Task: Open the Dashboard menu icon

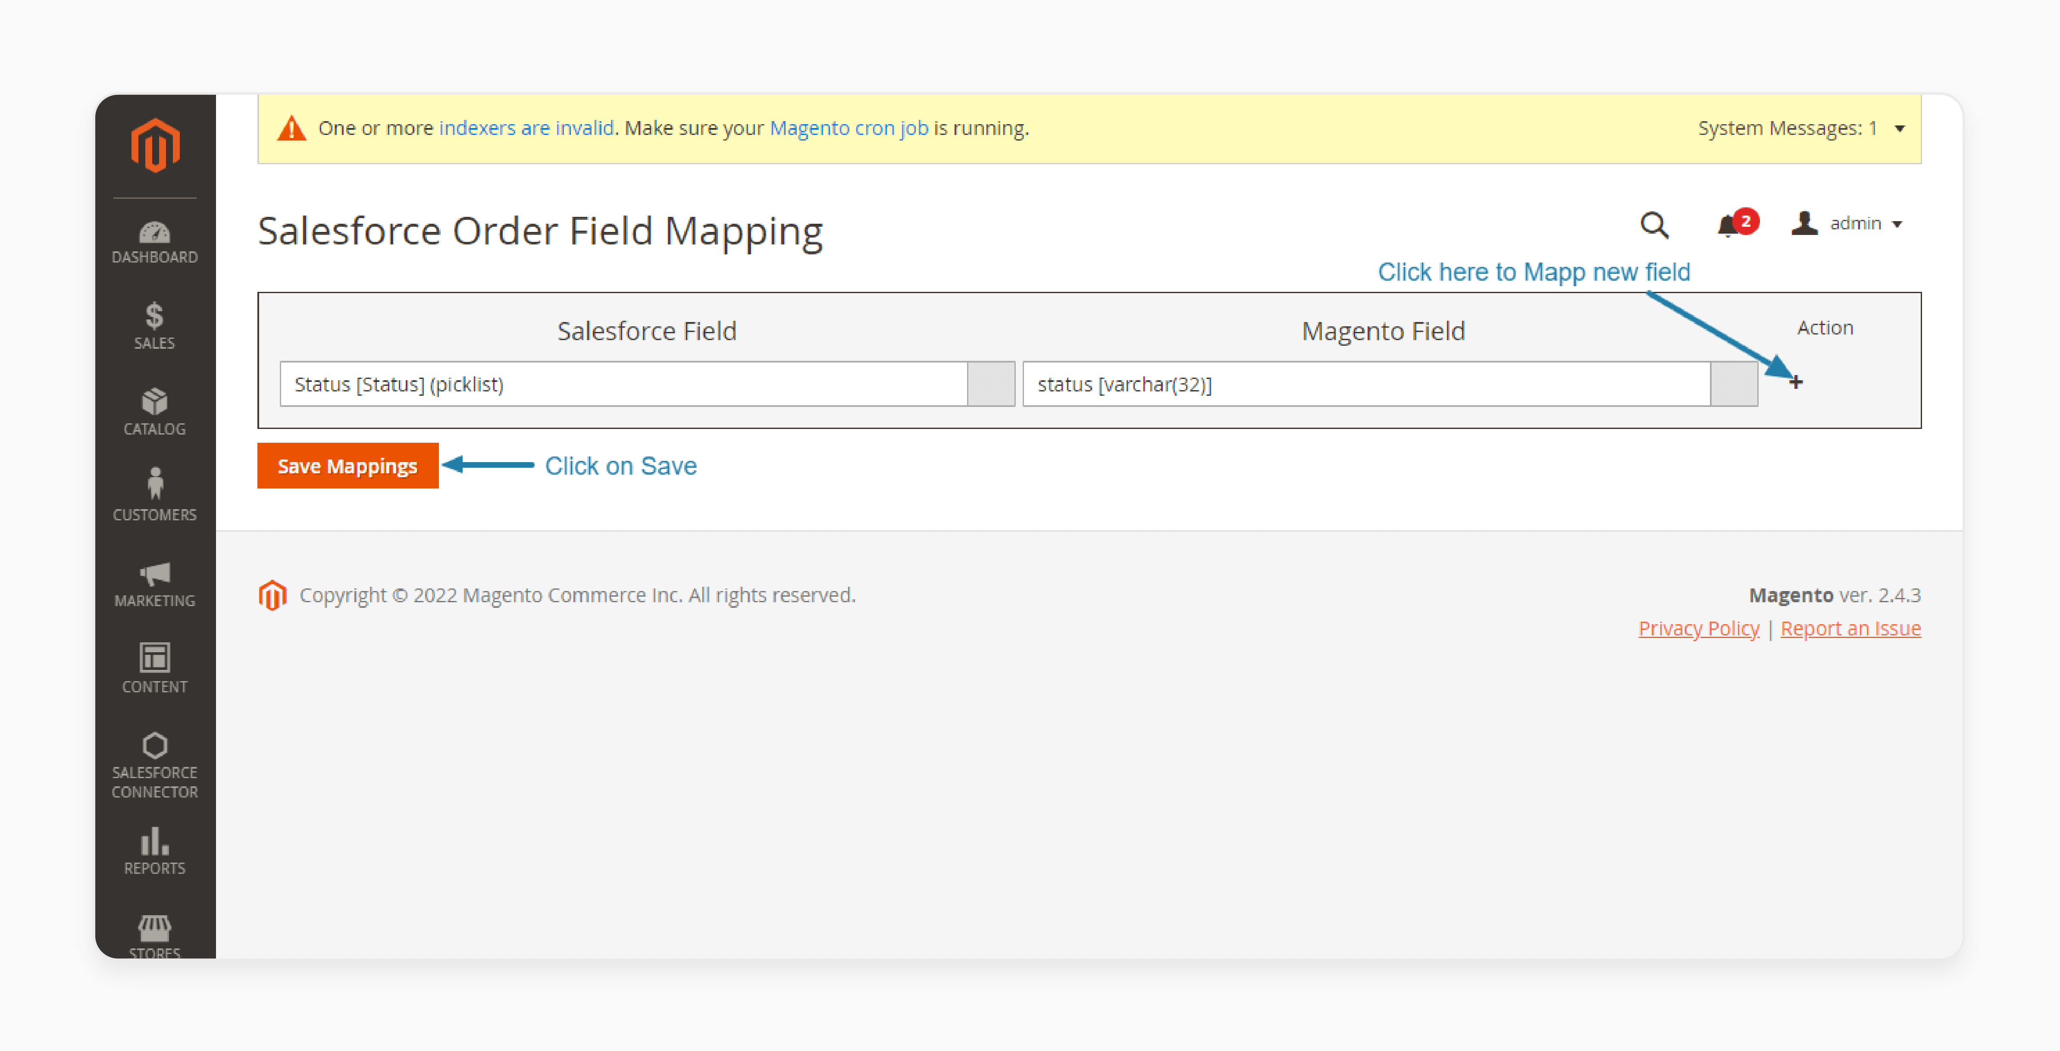Action: (154, 233)
